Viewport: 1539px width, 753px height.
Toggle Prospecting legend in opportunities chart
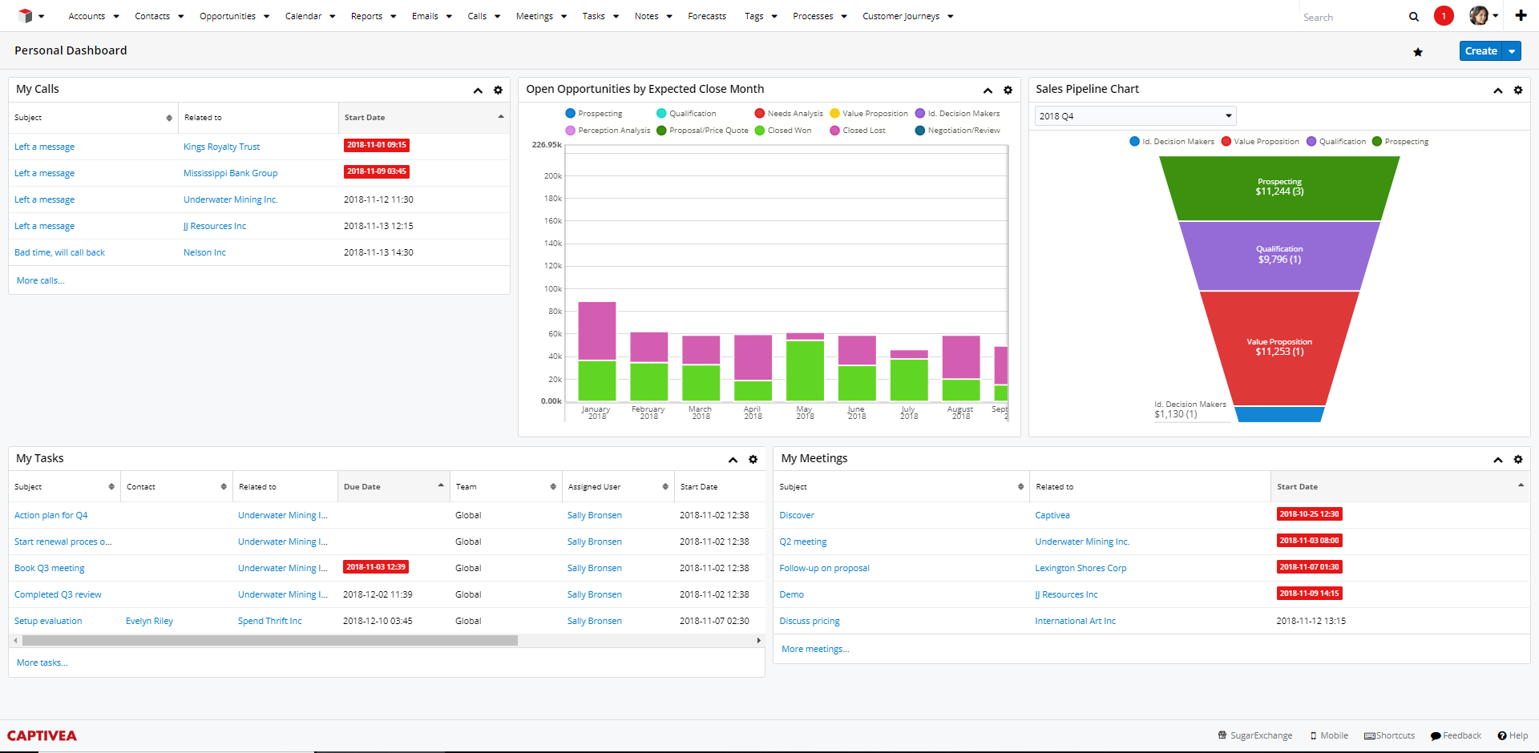[594, 114]
